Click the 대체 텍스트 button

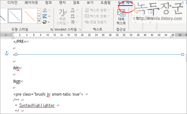tap(121, 17)
